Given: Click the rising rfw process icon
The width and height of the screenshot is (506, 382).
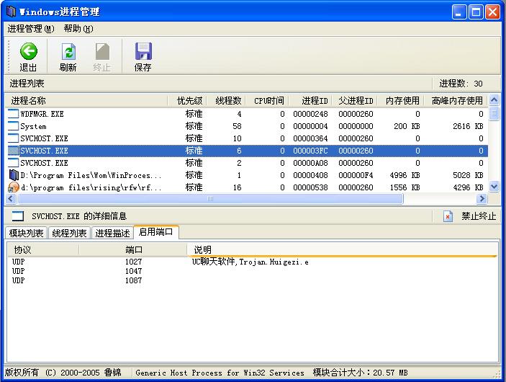Looking at the screenshot, I should [x=13, y=187].
